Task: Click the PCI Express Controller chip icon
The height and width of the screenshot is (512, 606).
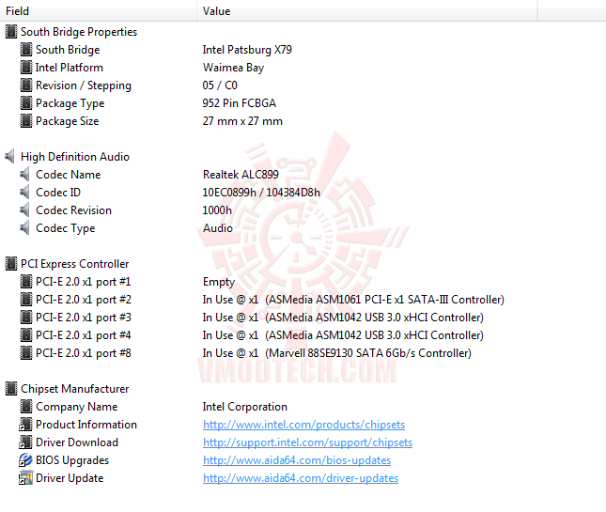Action: (x=11, y=264)
